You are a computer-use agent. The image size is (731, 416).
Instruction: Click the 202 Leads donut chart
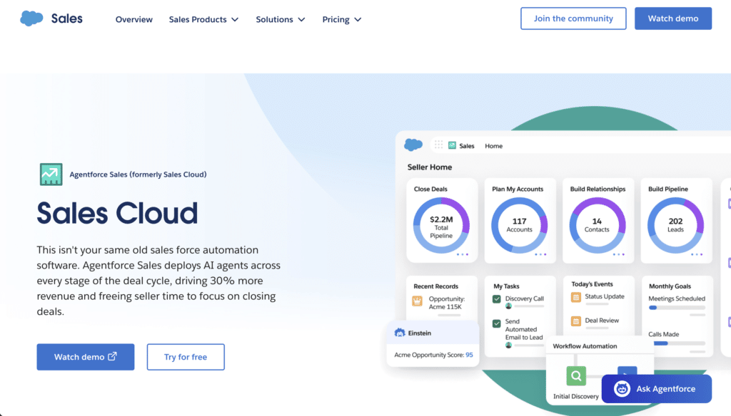pyautogui.click(x=675, y=225)
